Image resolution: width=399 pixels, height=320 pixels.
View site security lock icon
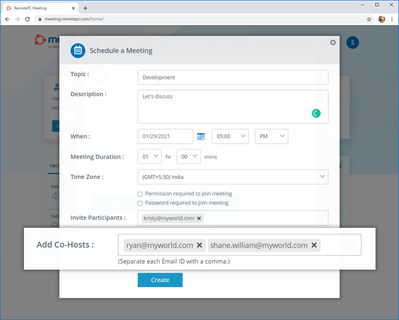click(x=40, y=19)
